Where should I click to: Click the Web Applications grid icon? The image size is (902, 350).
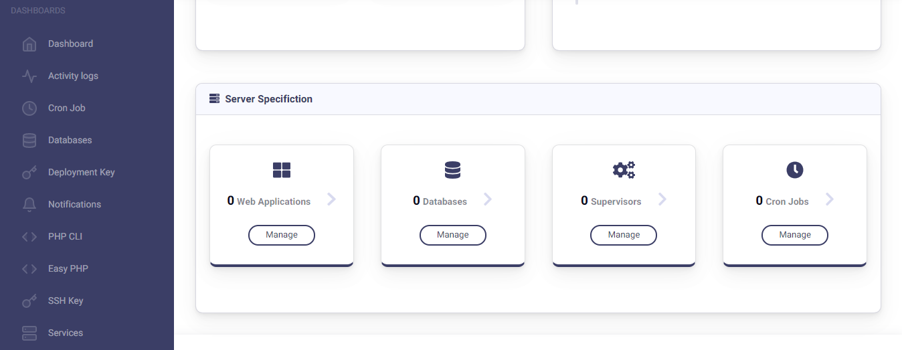point(282,170)
